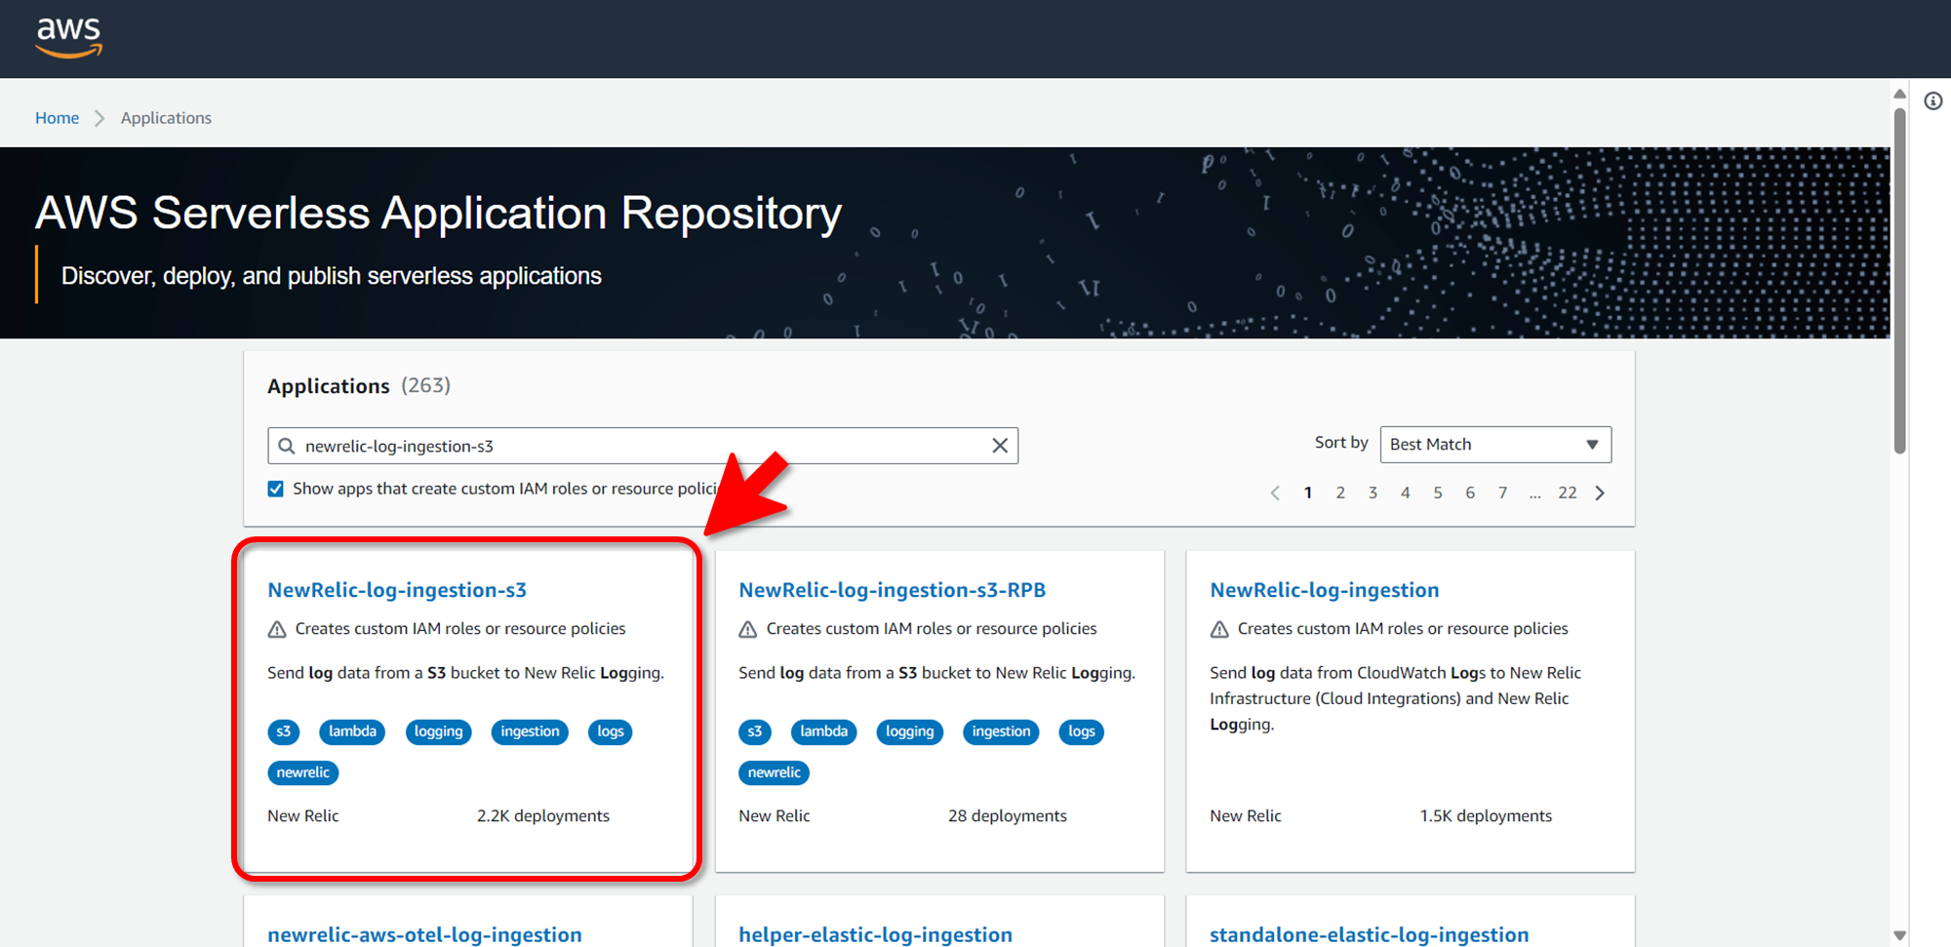Go to next page with right arrow
The height and width of the screenshot is (947, 1951).
point(1600,493)
